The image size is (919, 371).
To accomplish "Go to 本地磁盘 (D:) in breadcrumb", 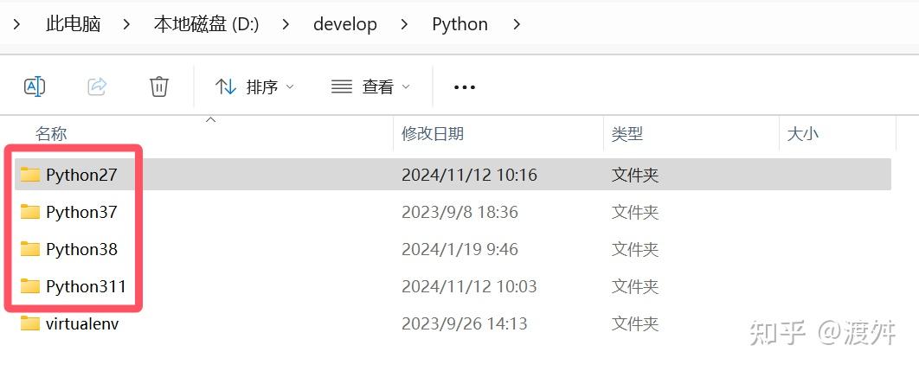I will pyautogui.click(x=206, y=24).
